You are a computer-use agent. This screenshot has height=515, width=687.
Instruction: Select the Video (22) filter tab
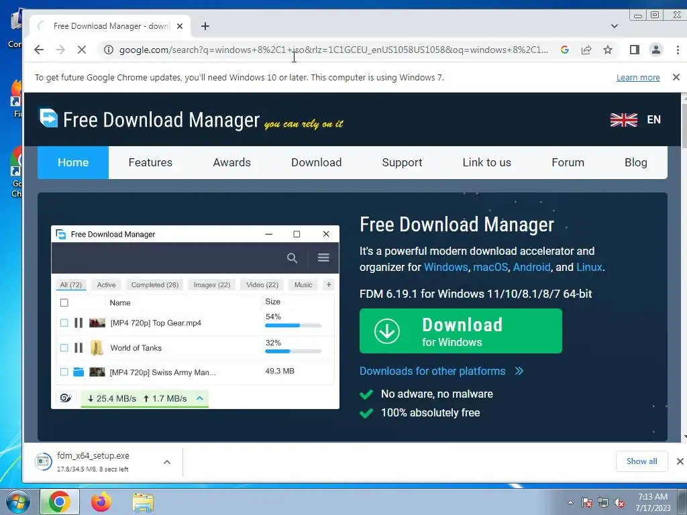262,284
